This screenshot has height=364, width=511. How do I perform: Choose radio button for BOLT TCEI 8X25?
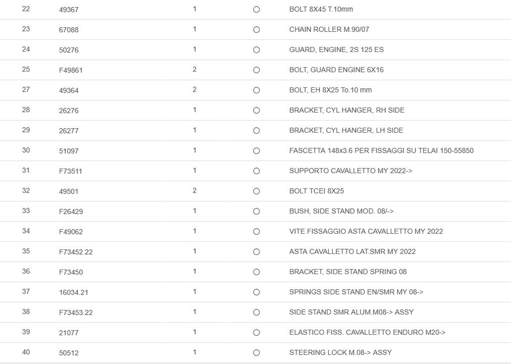pos(257,191)
